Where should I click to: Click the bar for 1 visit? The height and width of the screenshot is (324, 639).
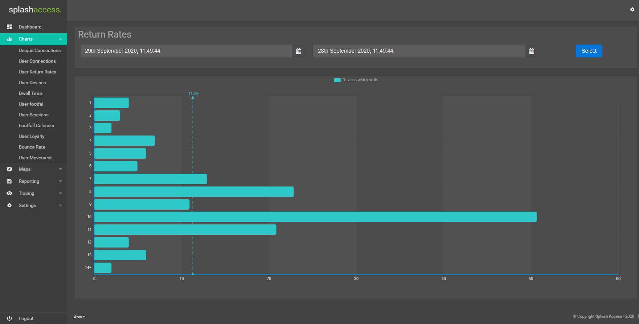point(112,103)
